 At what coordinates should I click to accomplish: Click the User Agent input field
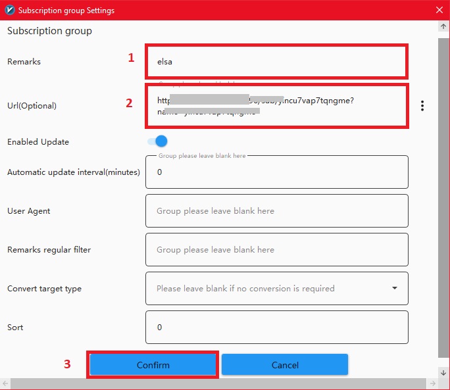pos(276,211)
